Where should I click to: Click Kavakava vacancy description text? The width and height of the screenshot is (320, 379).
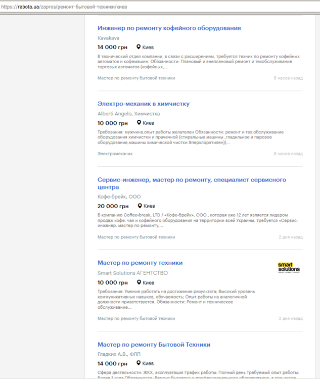(x=199, y=62)
